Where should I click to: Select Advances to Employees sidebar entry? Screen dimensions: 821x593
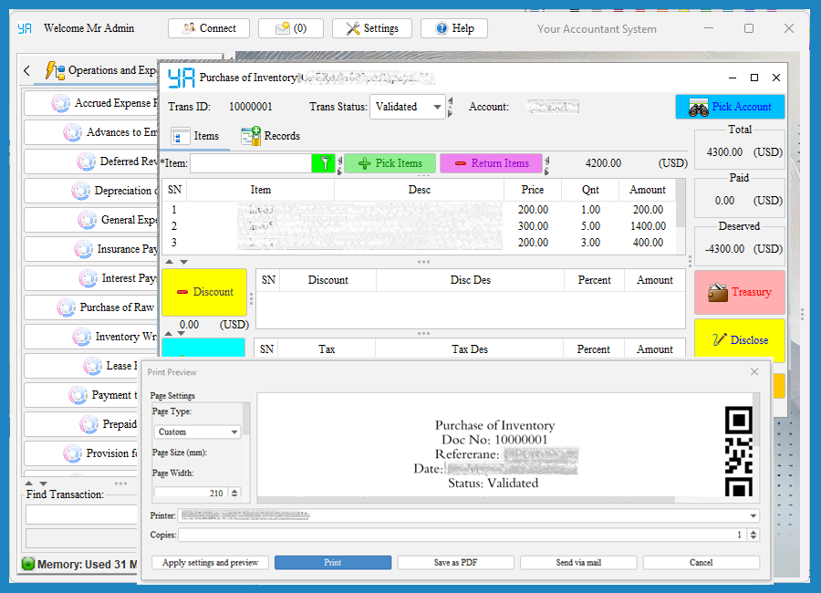tap(90, 132)
